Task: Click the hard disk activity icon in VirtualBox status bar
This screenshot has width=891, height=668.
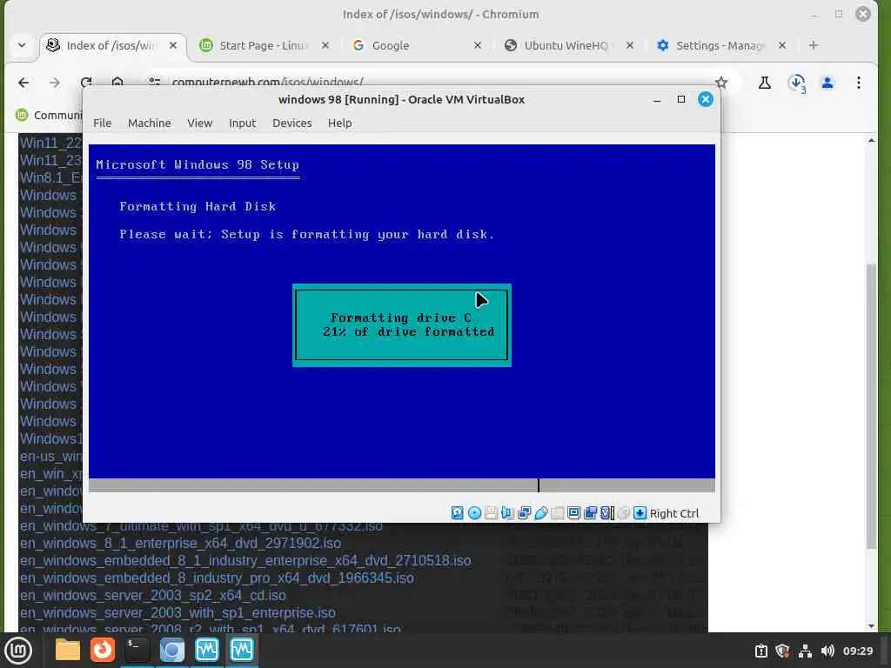Action: (458, 513)
